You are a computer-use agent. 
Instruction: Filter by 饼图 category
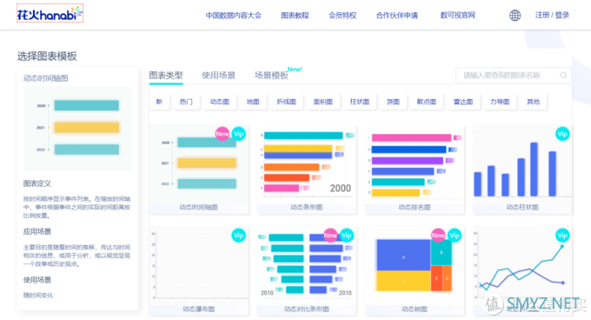pos(393,102)
